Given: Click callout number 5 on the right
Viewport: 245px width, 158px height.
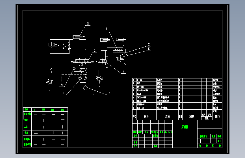Looking at the screenshot, I should pyautogui.click(x=149, y=49).
